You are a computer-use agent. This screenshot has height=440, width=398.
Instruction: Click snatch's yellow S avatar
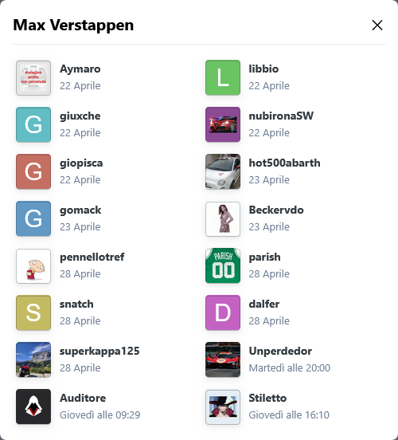click(33, 312)
